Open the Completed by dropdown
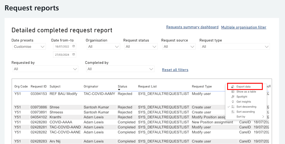Screen dimensions: 285x144 click(x=120, y=69)
